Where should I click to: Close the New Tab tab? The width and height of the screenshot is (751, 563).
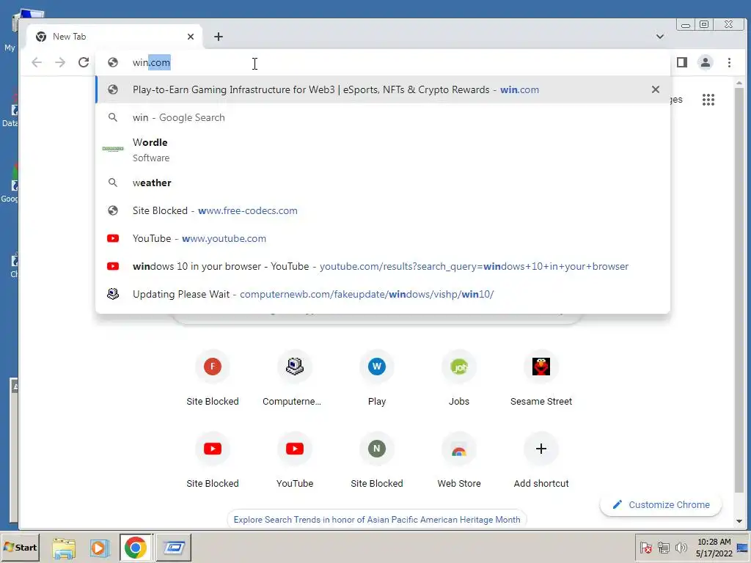click(191, 37)
